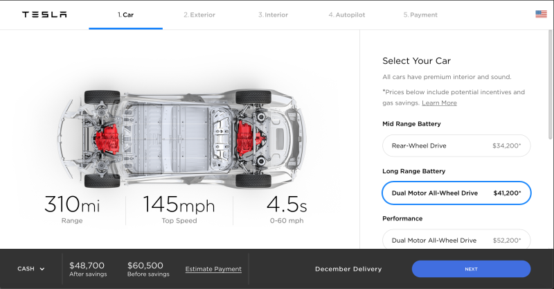Screen dimensions: 554x289
Task: Choose Performance Dual Motor All-Wheel Drive
Action: coord(456,240)
